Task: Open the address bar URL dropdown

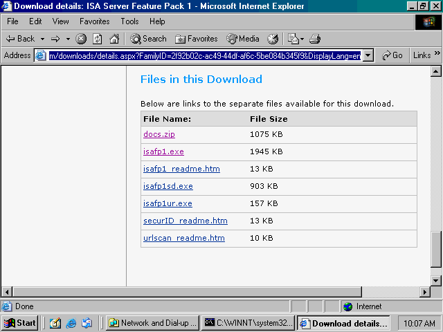Action: 368,55
